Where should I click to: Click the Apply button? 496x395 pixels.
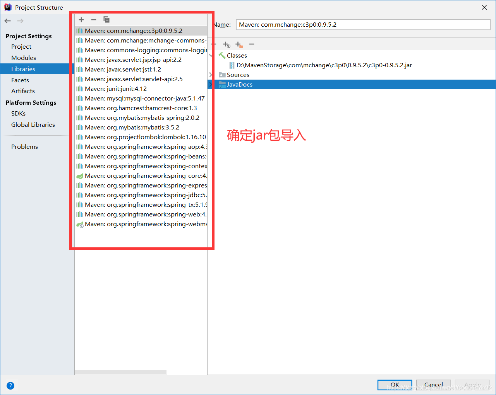click(x=472, y=385)
